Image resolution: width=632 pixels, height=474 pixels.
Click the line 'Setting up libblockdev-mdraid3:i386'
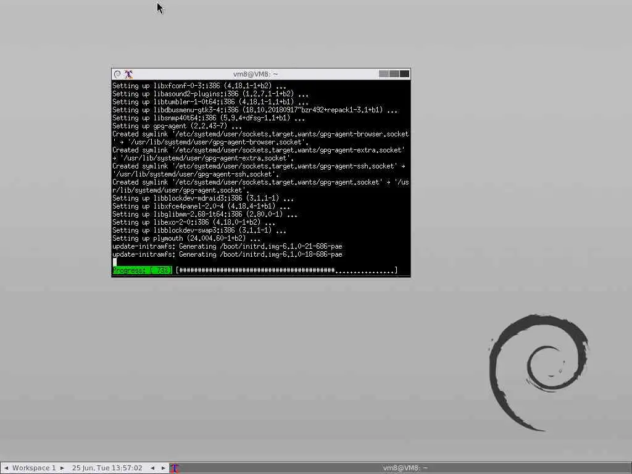click(x=203, y=198)
